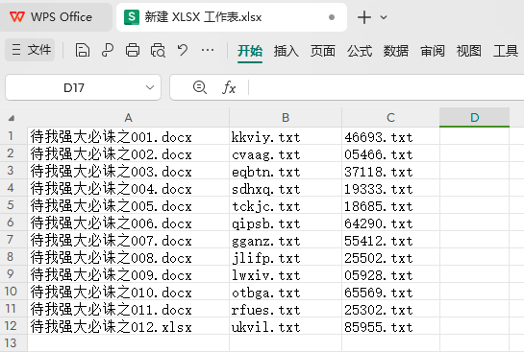Click the fx insert function icon
This screenshot has height=352, width=524.
pos(229,87)
